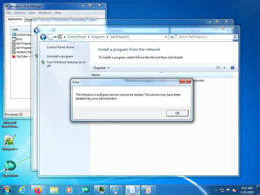This screenshot has width=260, height=195.
Task: Click the Firefox icon beside the YouTube task
Action: coord(14,56)
